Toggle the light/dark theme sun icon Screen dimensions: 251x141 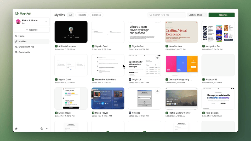pos(16,129)
